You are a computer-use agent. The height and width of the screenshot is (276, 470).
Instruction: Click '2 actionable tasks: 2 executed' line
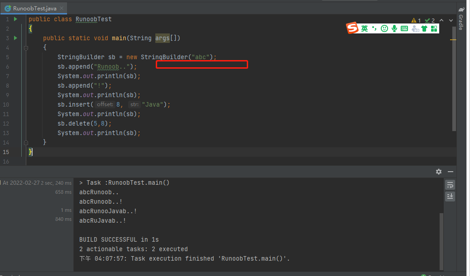134,249
